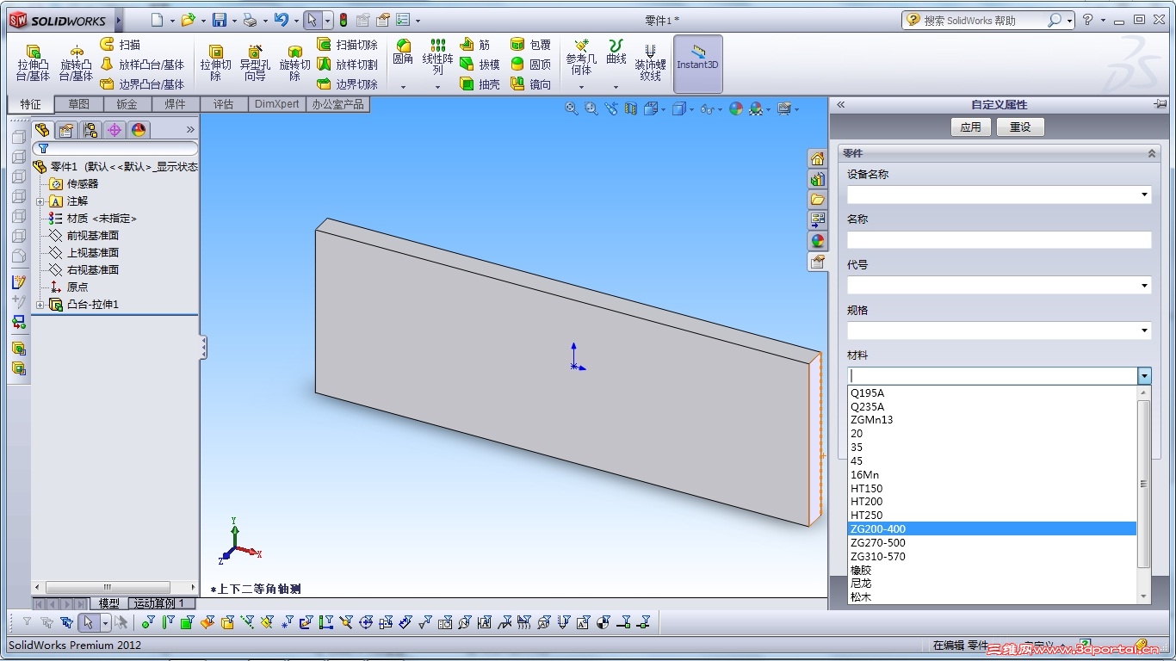Pick HT200 from the material list

pos(992,502)
